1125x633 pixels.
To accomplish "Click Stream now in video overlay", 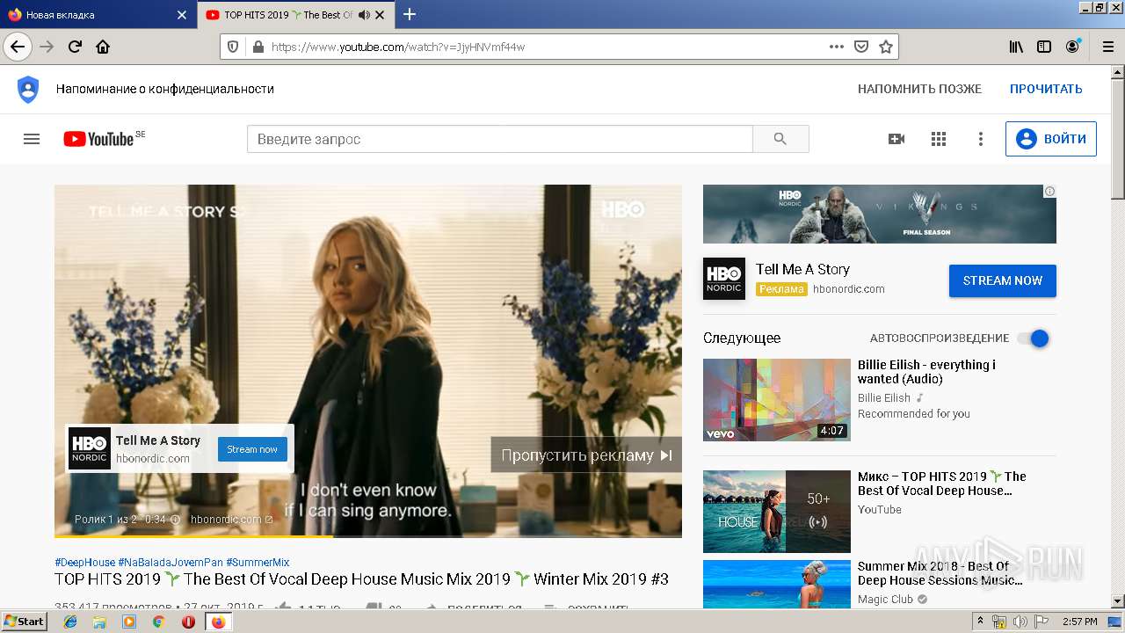I will (x=252, y=449).
